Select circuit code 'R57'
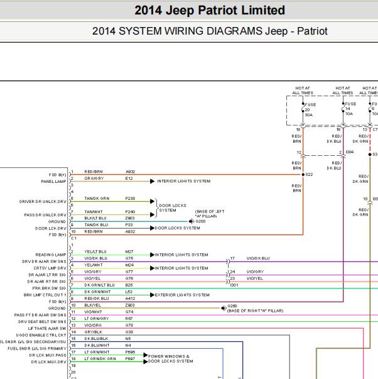This screenshot has height=379, width=378. (129, 319)
